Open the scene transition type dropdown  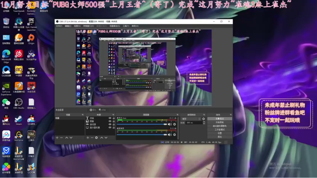(191, 119)
